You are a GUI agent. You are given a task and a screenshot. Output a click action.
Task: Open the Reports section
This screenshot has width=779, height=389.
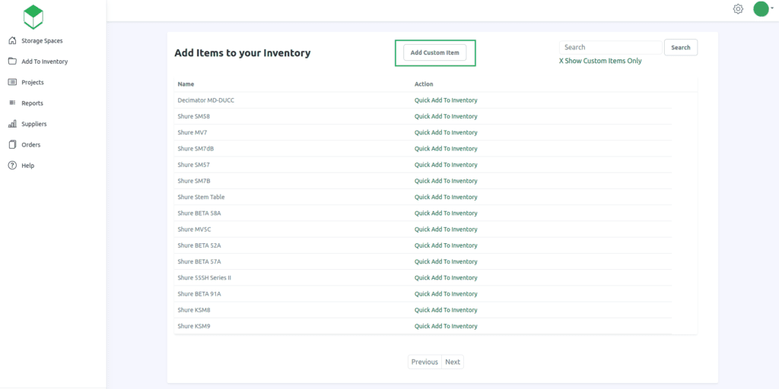(32, 103)
